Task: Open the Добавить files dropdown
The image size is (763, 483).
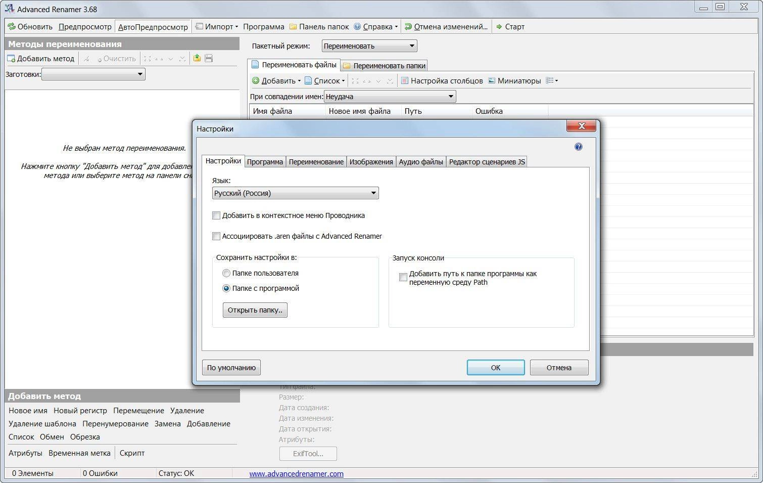Action: pyautogui.click(x=276, y=80)
